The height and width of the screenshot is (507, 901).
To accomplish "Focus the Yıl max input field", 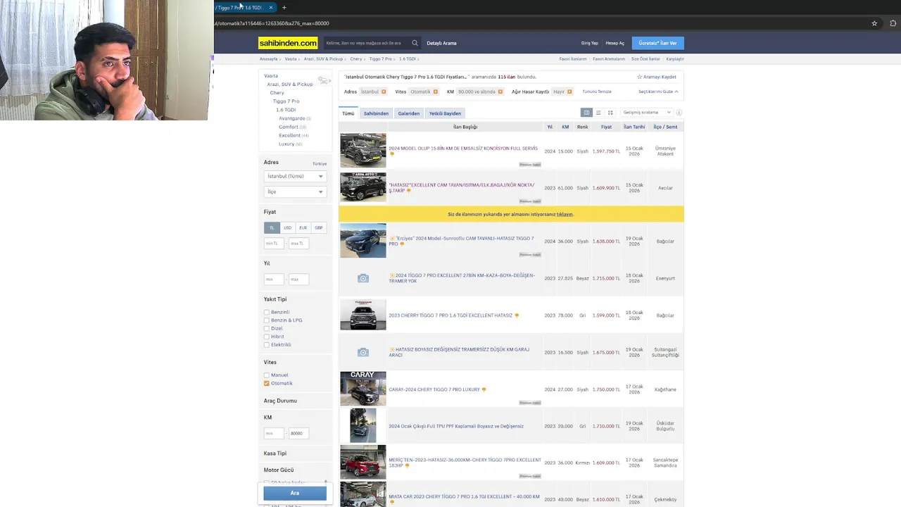I will pyautogui.click(x=298, y=280).
